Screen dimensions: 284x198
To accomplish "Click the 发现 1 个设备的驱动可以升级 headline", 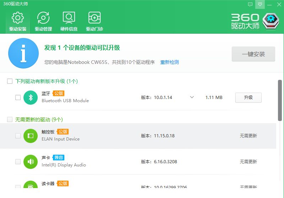I will click(82, 48).
